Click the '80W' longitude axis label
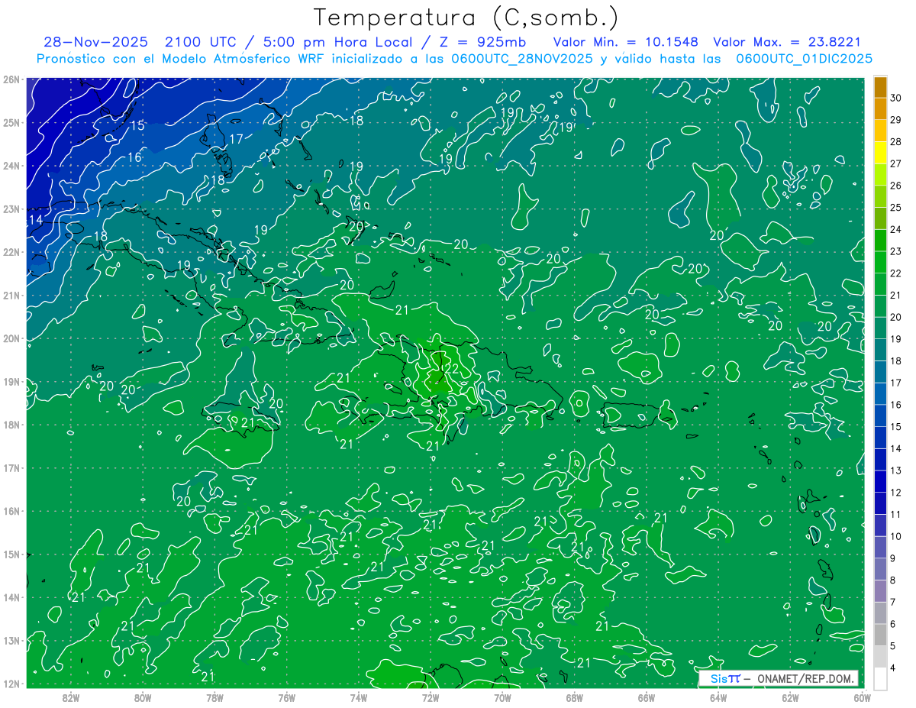 click(x=142, y=697)
